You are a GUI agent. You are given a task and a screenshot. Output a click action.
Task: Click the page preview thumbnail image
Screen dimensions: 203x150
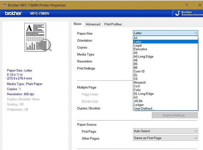pos(38,37)
